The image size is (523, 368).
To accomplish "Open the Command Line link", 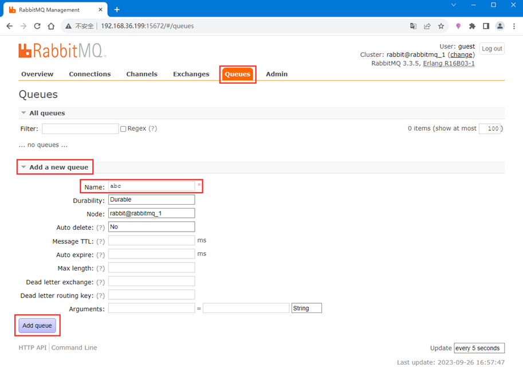I will [74, 347].
